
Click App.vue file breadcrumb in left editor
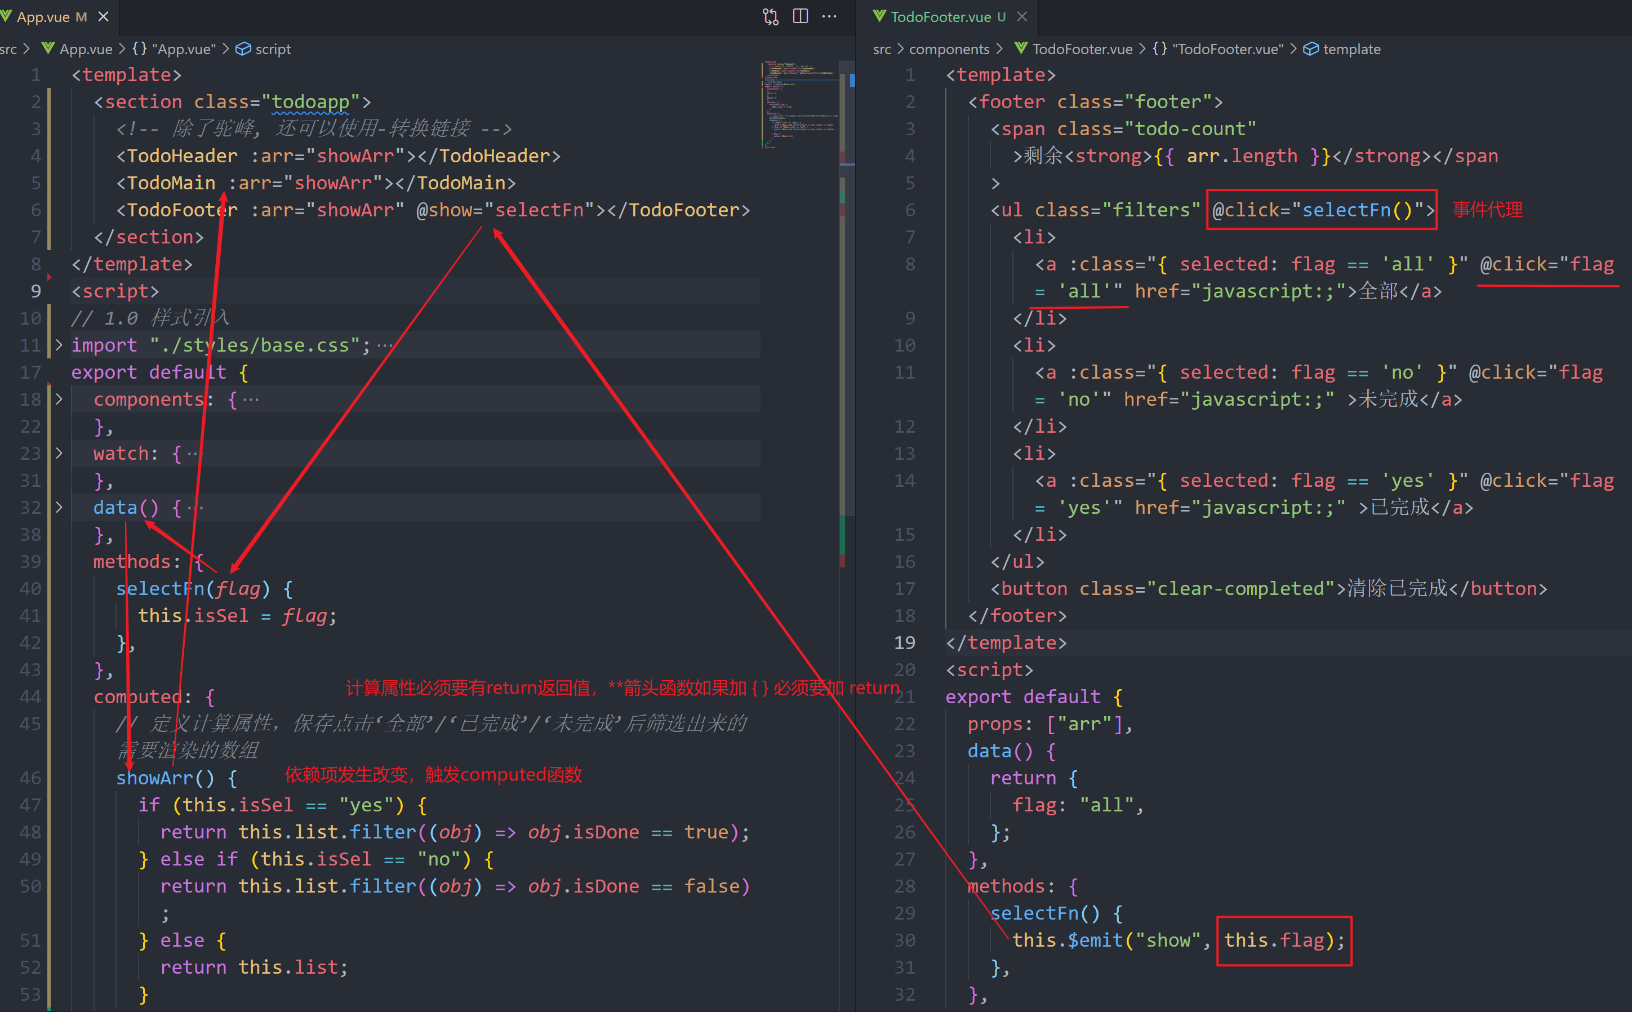[77, 49]
